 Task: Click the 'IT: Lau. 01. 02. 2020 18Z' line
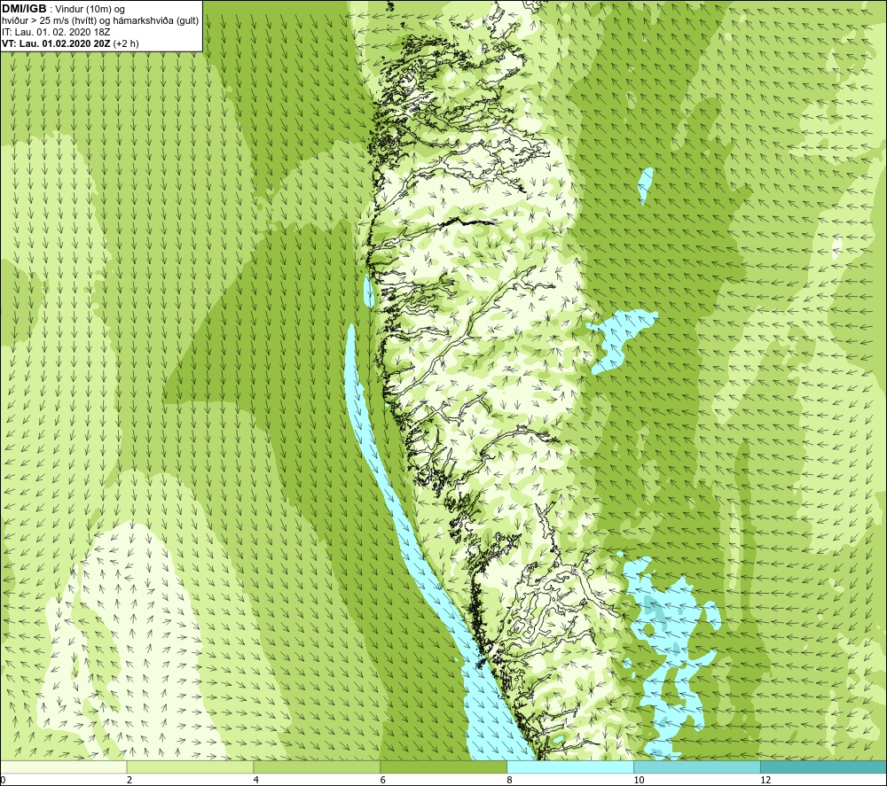click(55, 32)
